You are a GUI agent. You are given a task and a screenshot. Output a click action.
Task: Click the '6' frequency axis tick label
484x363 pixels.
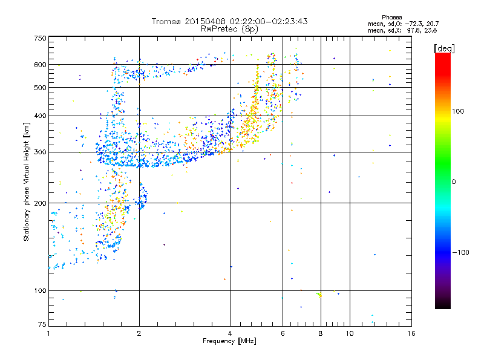[x=283, y=333]
